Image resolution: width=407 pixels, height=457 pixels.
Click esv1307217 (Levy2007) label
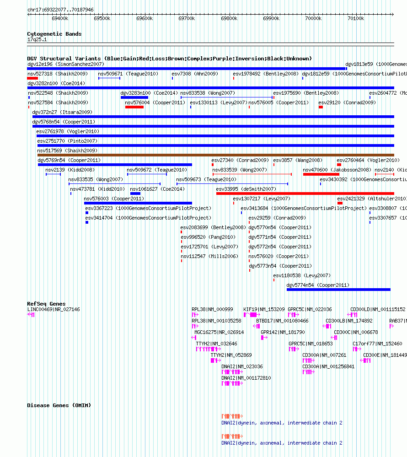pos(262,199)
